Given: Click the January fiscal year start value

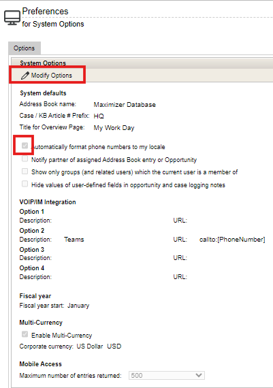Looking at the screenshot, I should (x=78, y=306).
